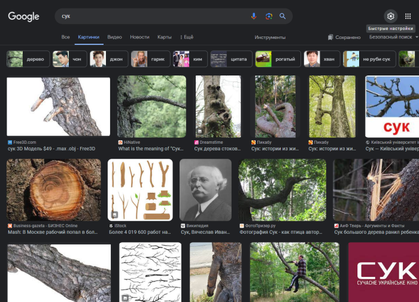Open the Инструменты search tools
Image resolution: width=419 pixels, height=302 pixels.
[270, 37]
